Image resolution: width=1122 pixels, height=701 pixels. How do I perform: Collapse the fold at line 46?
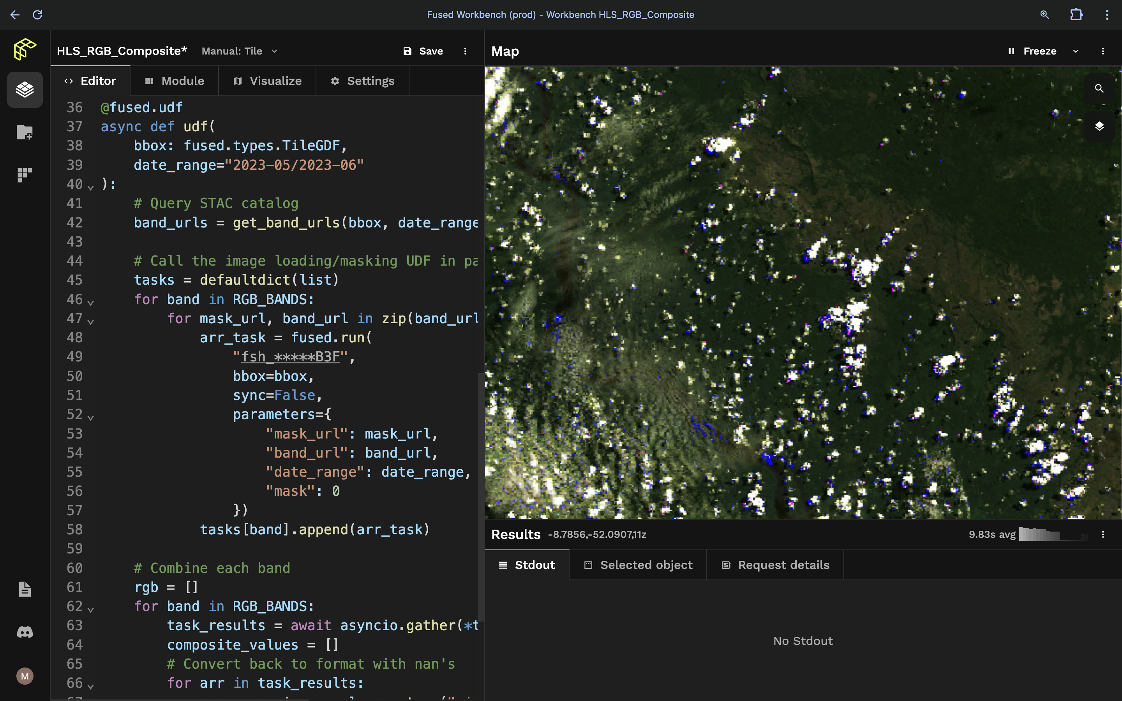pos(91,302)
